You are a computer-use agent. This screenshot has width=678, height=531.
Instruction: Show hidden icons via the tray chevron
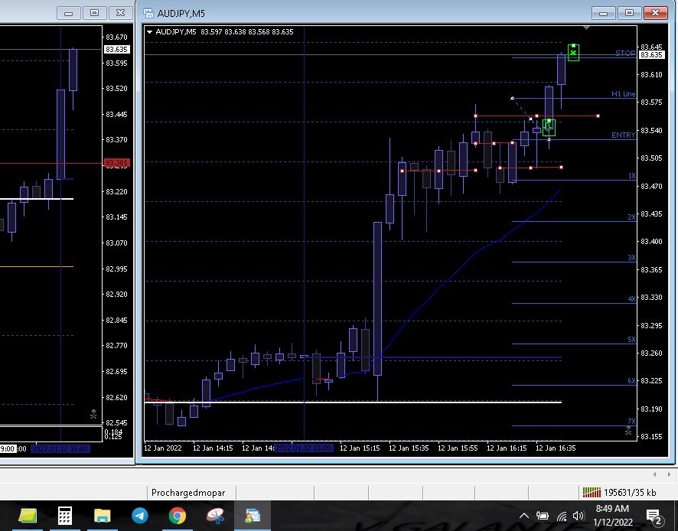pos(523,516)
